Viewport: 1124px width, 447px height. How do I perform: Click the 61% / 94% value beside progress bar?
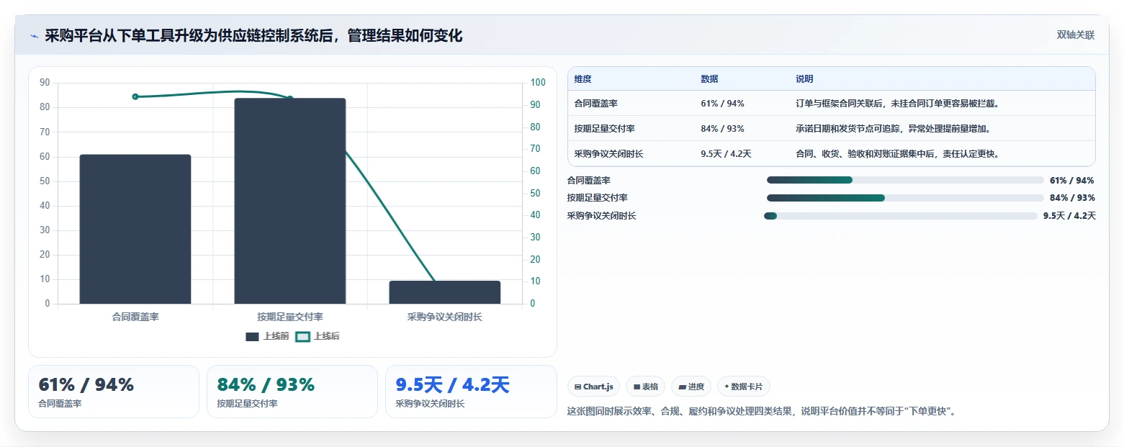1072,181
